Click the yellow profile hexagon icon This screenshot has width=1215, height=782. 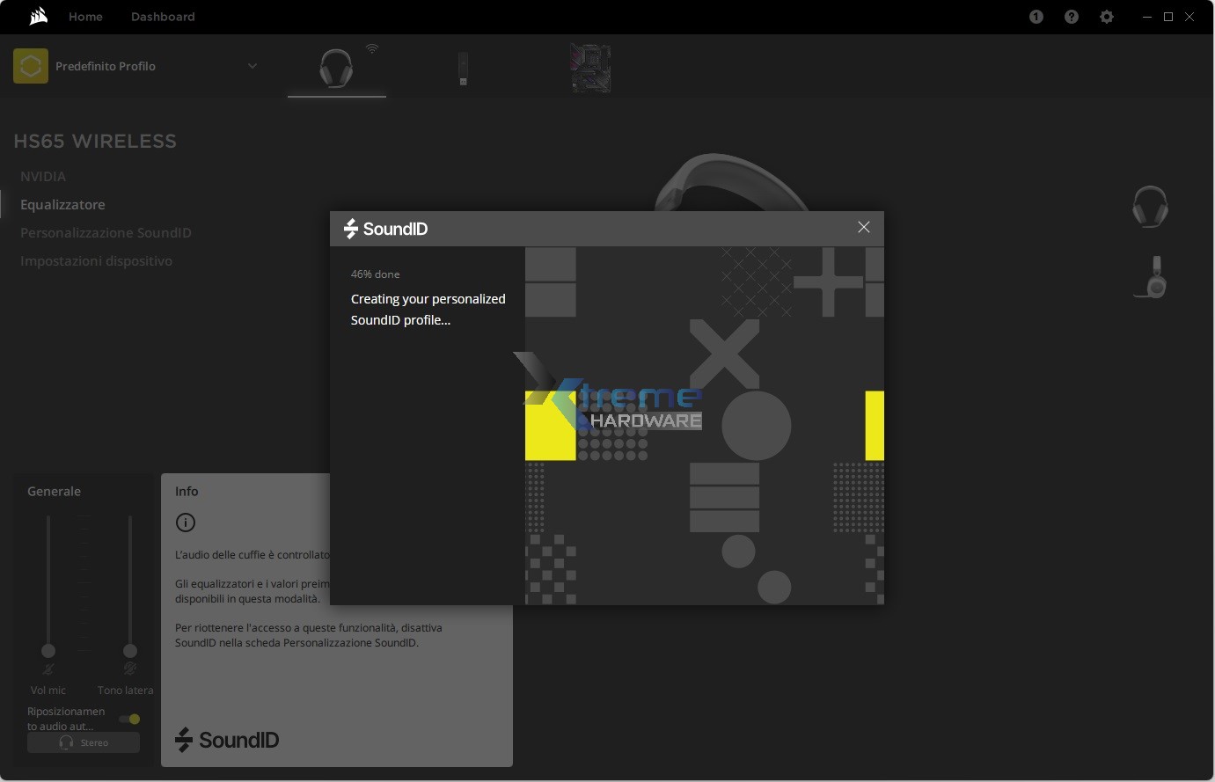click(x=31, y=66)
